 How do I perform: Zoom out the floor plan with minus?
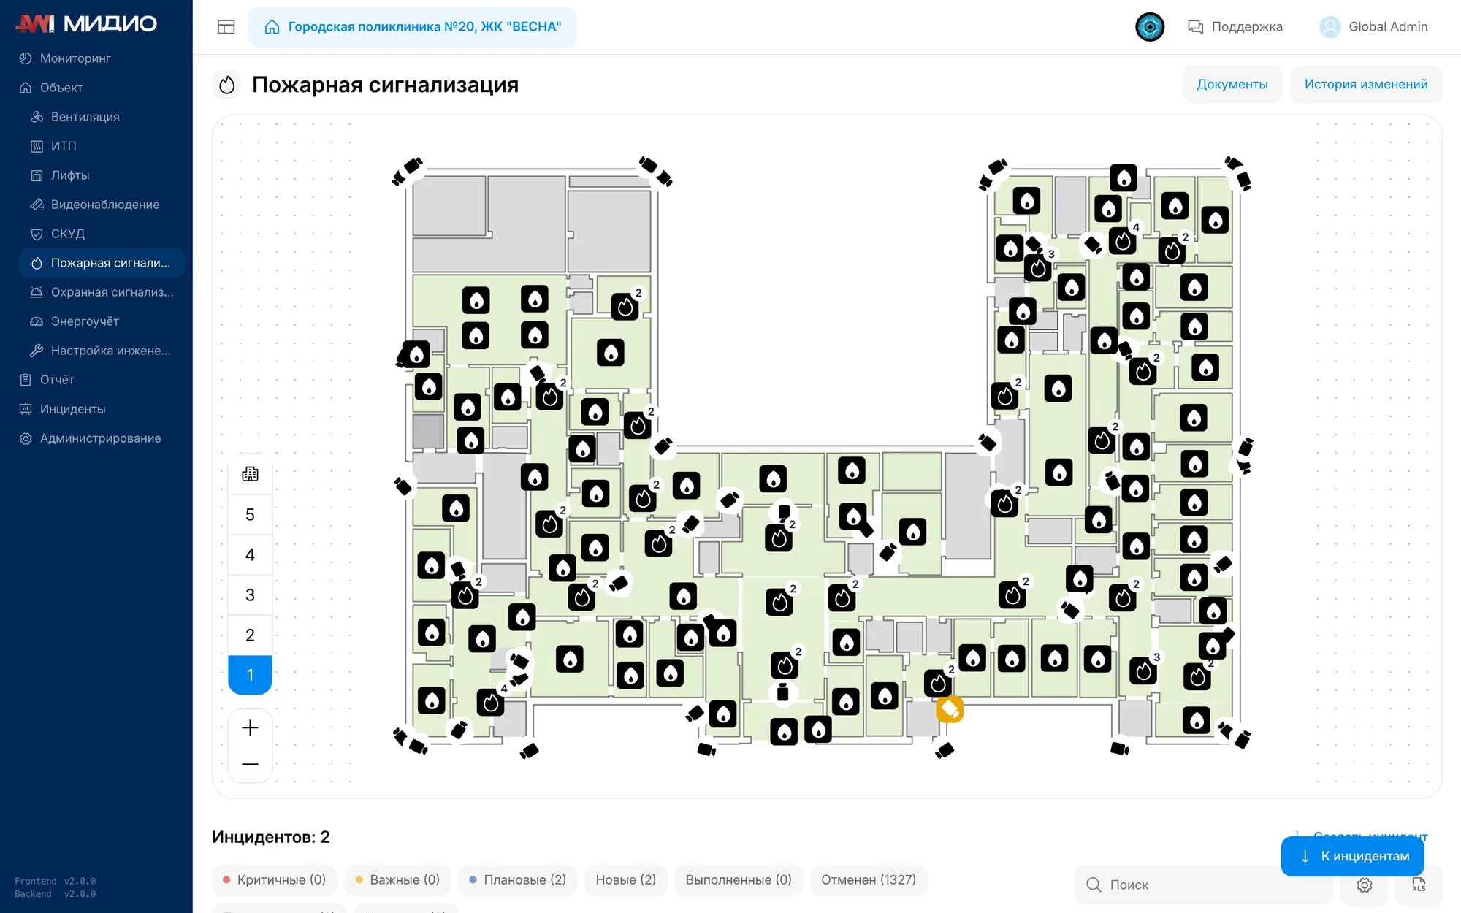tap(250, 764)
